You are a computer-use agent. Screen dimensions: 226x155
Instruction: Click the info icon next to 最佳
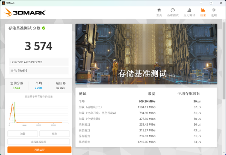coord(64,83)
